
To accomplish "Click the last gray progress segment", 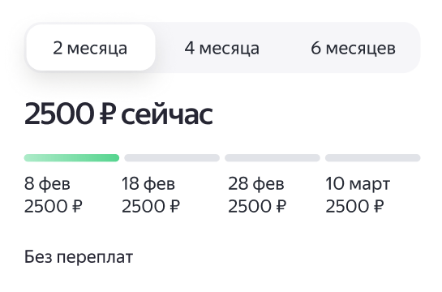I will 372,158.
